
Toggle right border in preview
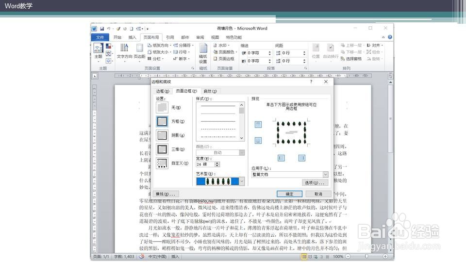301,158
